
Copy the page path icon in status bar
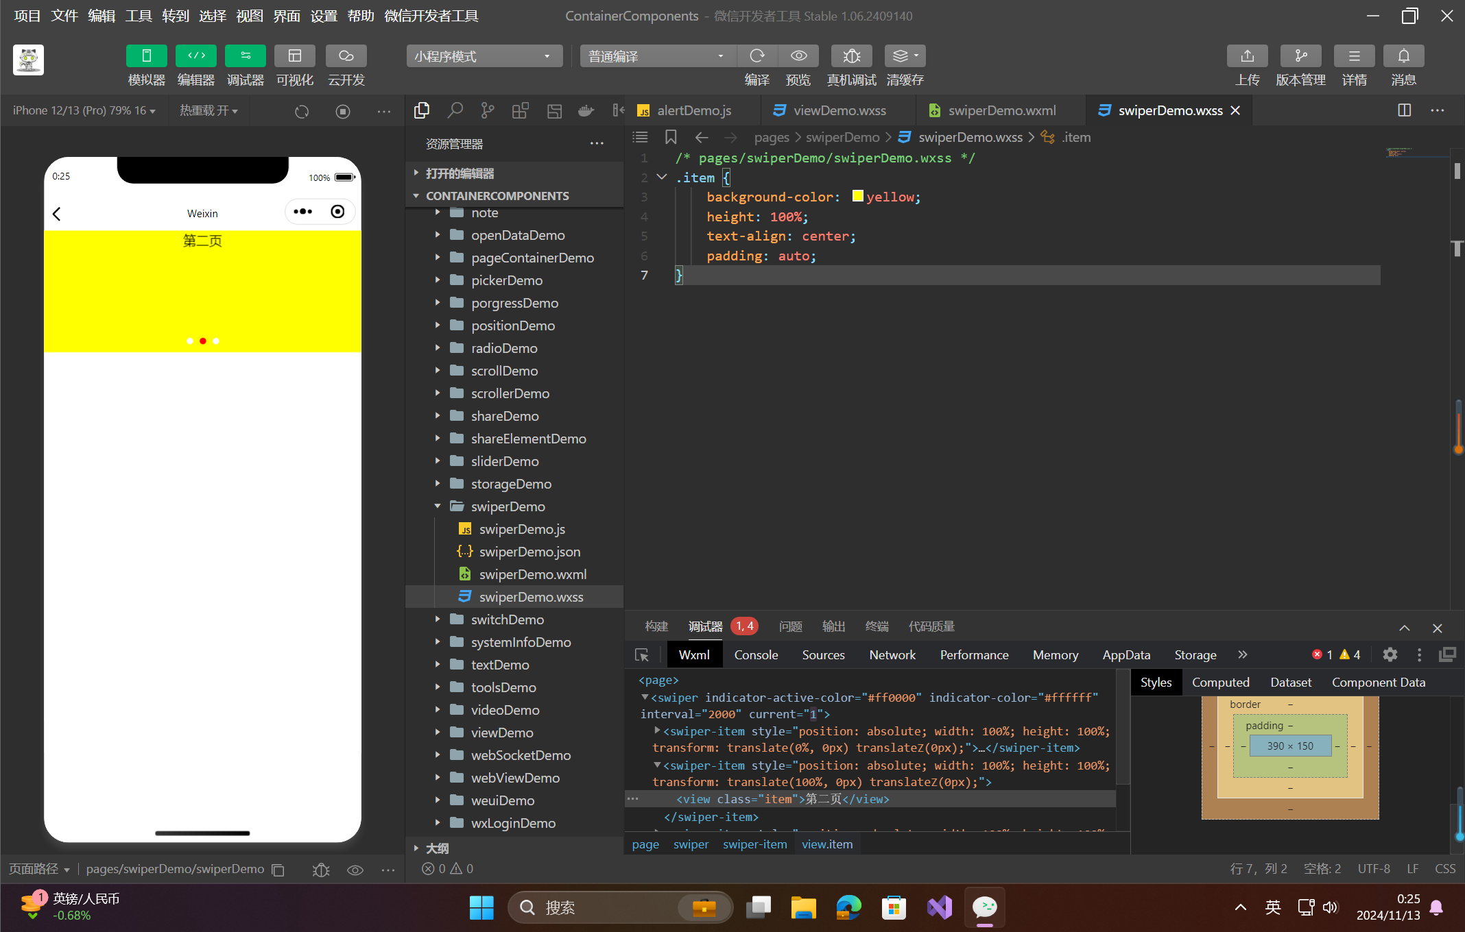coord(278,870)
